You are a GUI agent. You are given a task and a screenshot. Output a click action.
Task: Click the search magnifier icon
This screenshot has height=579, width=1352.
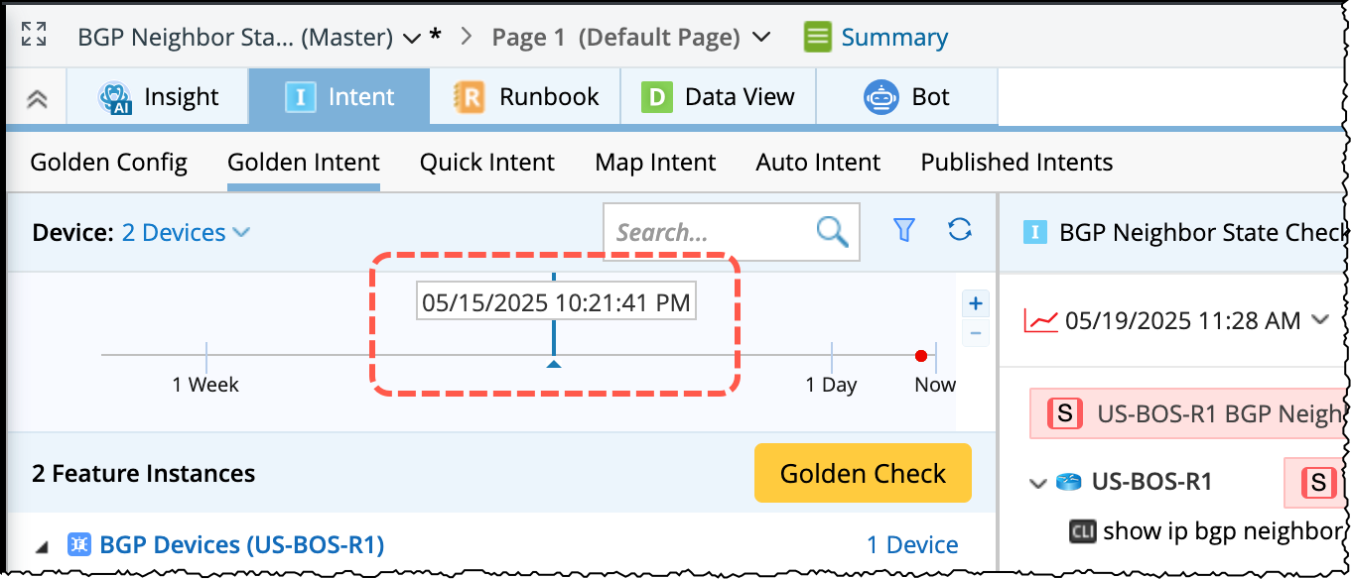(x=832, y=232)
